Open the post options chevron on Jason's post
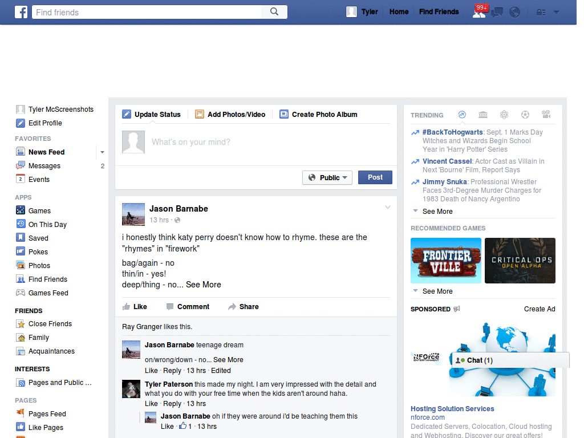The width and height of the screenshot is (584, 438). 388,207
